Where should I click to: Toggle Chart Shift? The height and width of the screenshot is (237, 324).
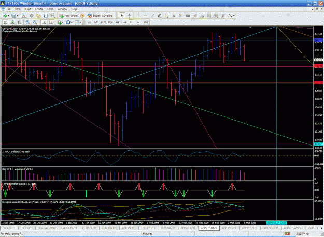tap(51, 22)
